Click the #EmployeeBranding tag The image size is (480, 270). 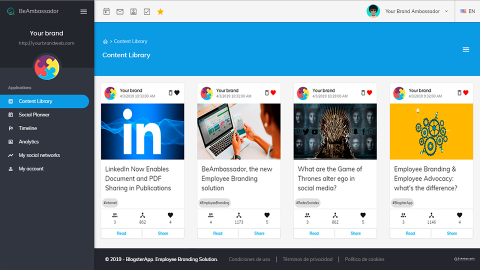(x=214, y=202)
